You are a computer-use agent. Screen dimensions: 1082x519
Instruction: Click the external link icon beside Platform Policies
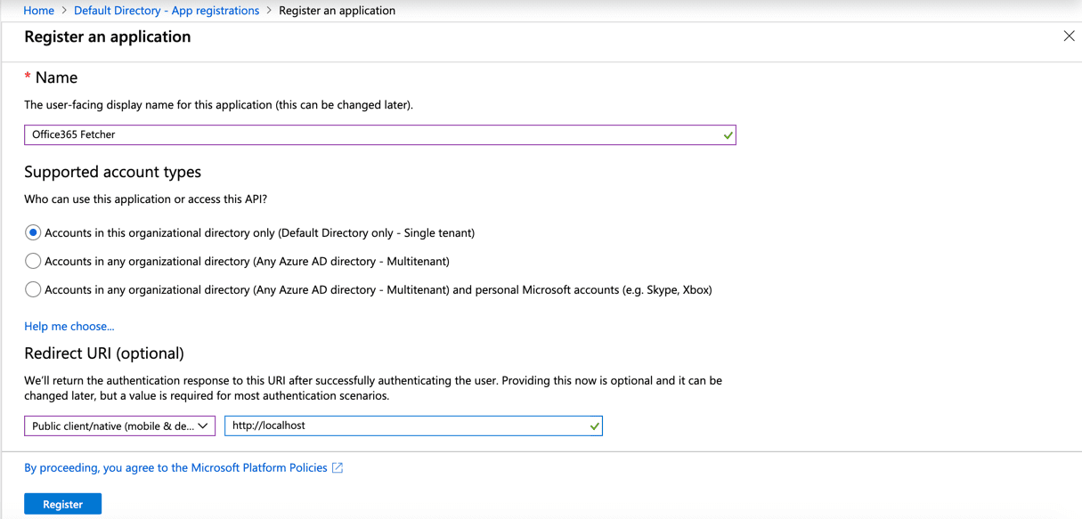pos(337,467)
